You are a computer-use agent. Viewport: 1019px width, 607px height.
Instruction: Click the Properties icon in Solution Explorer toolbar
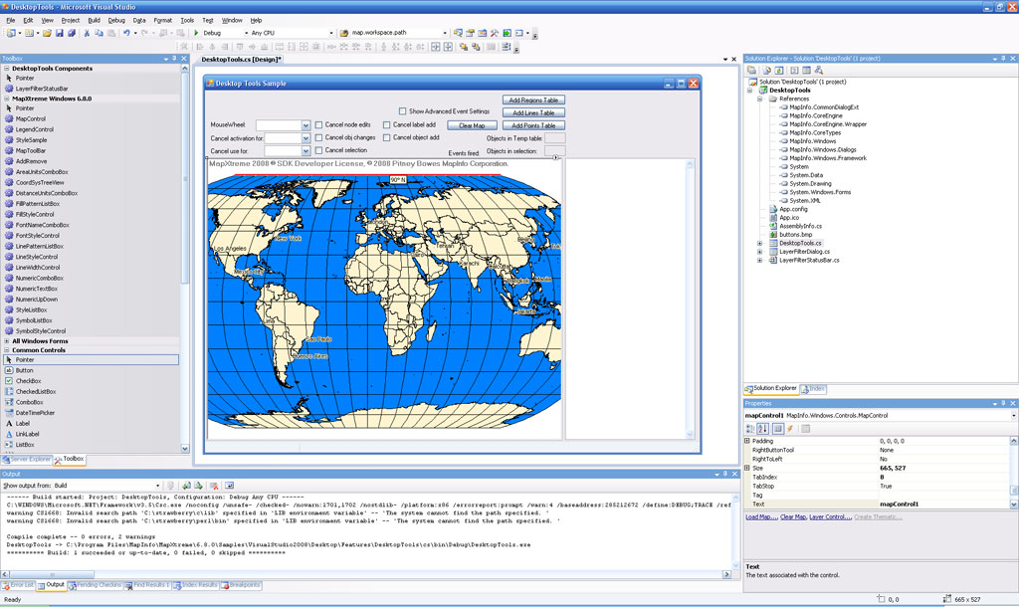(751, 70)
